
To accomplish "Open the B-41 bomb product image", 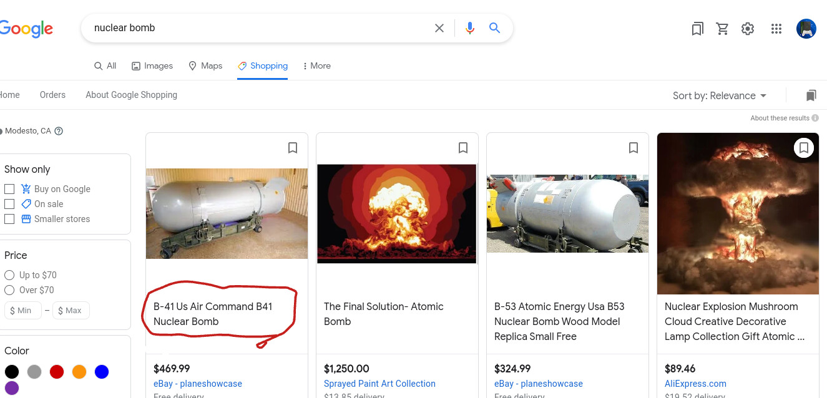I will pos(227,213).
